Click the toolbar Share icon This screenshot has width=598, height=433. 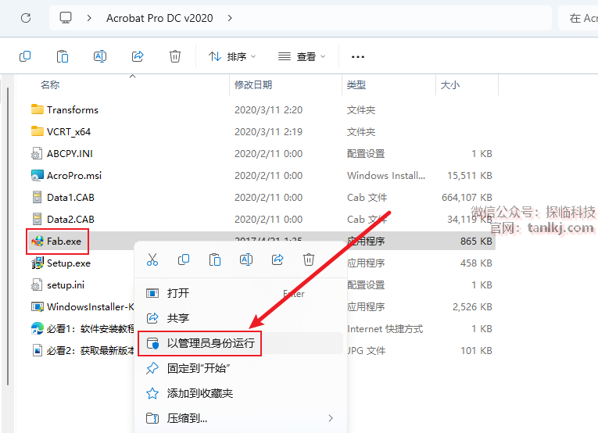tap(138, 56)
